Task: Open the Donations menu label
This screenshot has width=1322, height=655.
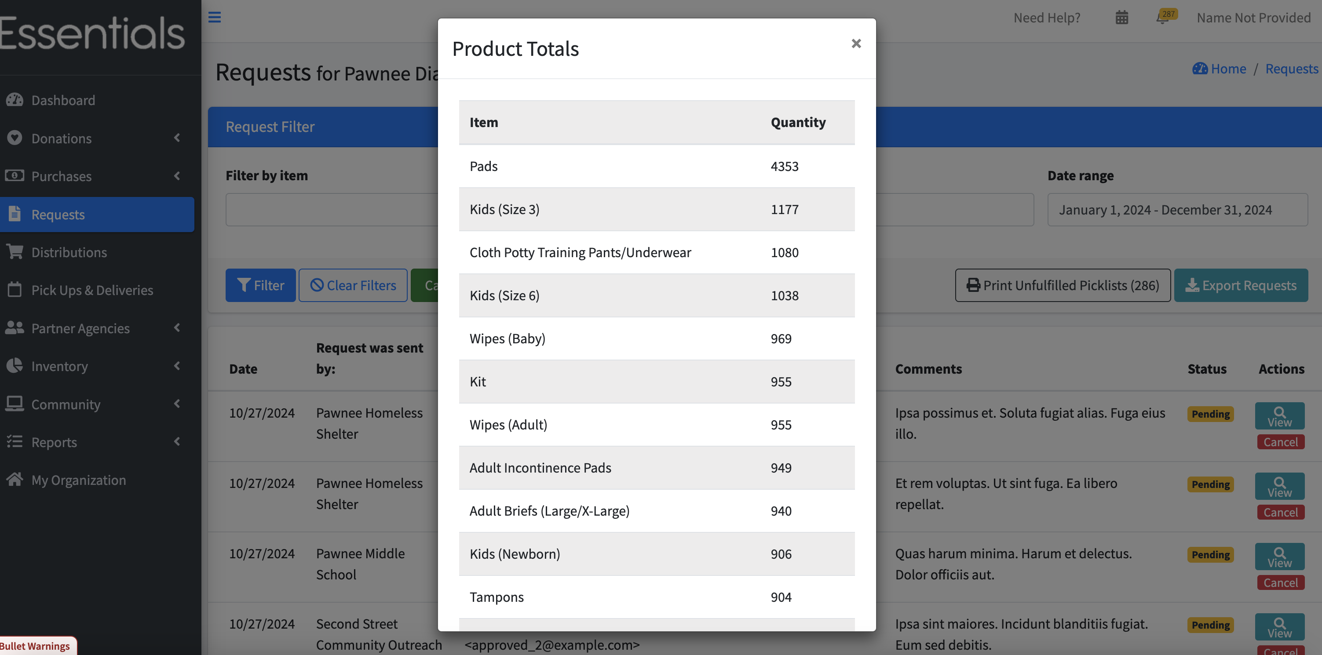Action: [x=62, y=138]
